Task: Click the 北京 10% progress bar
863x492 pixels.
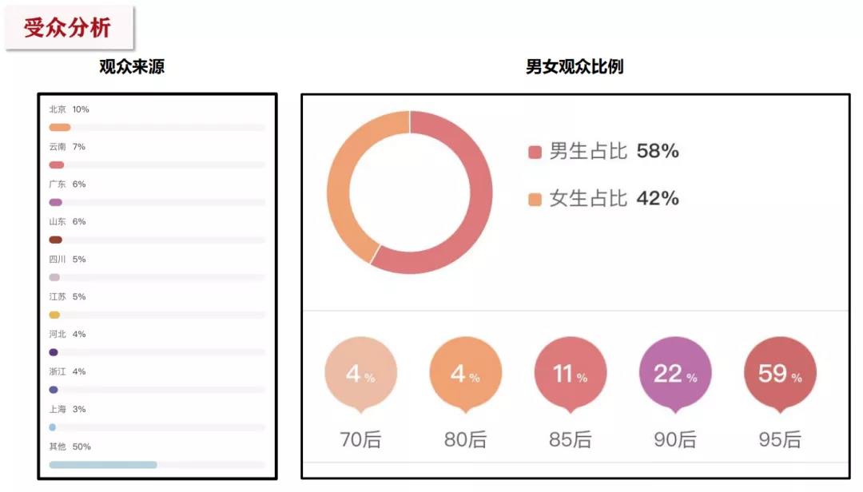Action: coord(60,127)
